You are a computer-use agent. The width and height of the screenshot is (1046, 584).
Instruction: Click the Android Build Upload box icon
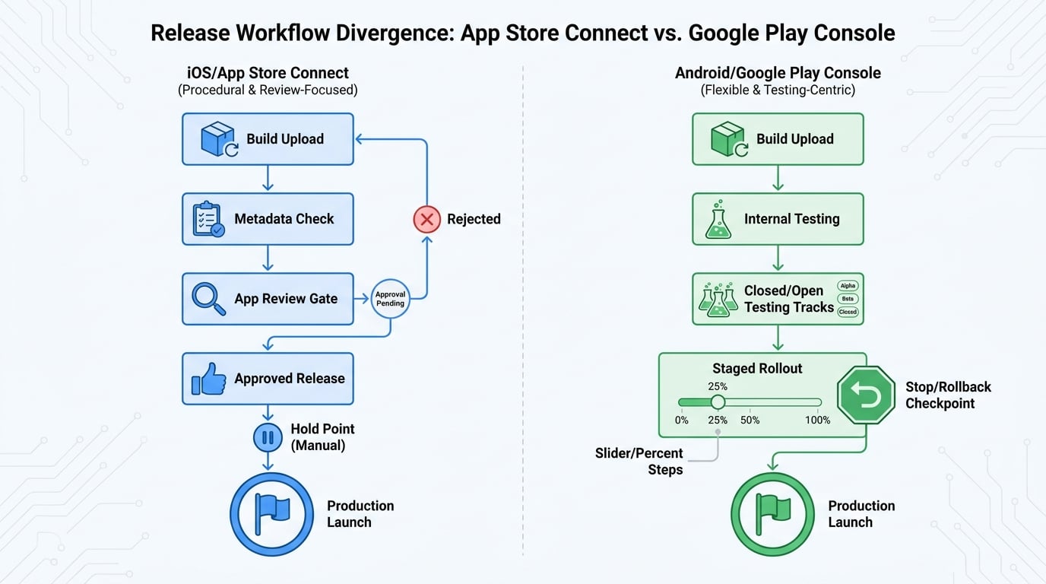[x=730, y=139]
